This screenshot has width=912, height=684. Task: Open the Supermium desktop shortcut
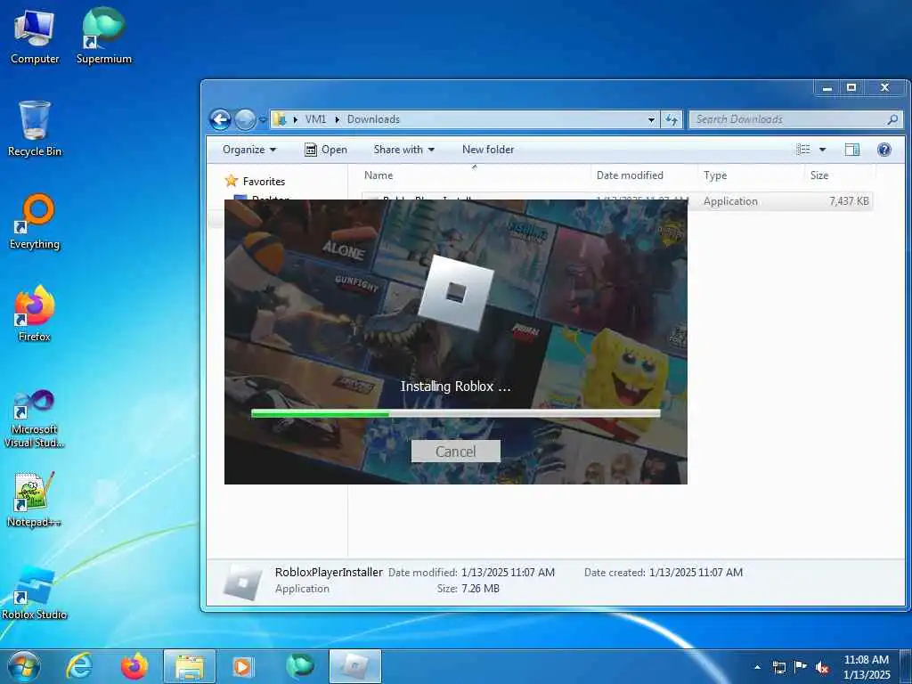pos(103,37)
